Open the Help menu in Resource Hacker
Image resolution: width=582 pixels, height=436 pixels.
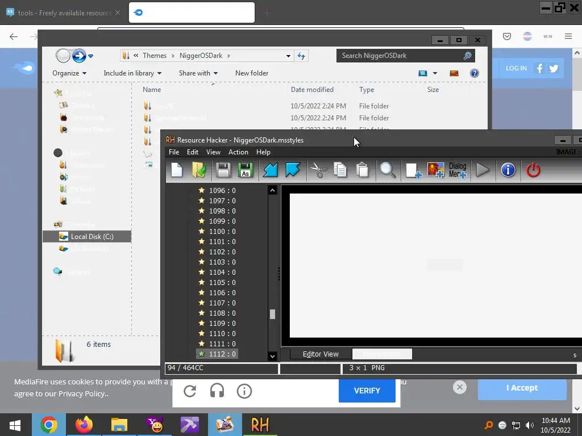263,152
